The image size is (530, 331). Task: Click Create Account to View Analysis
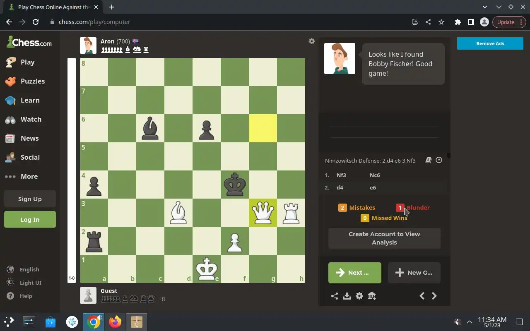384,238
